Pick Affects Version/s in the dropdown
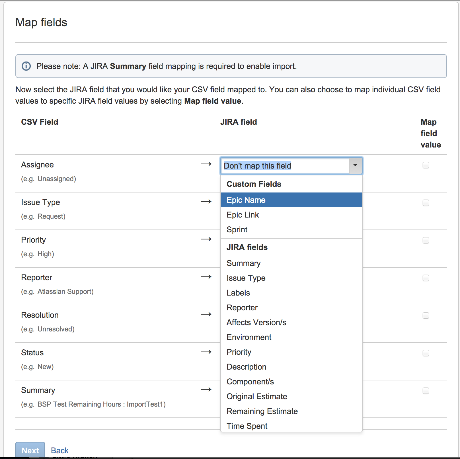The width and height of the screenshot is (460, 459). pos(291,322)
